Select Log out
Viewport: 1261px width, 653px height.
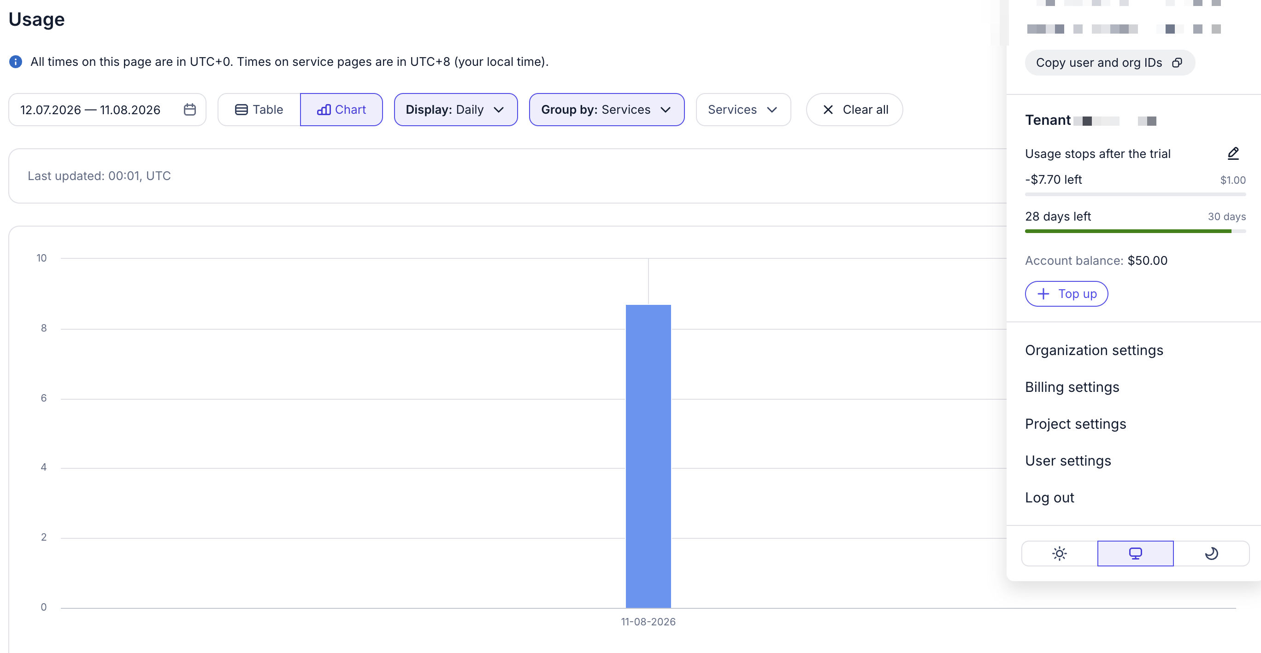click(1049, 497)
